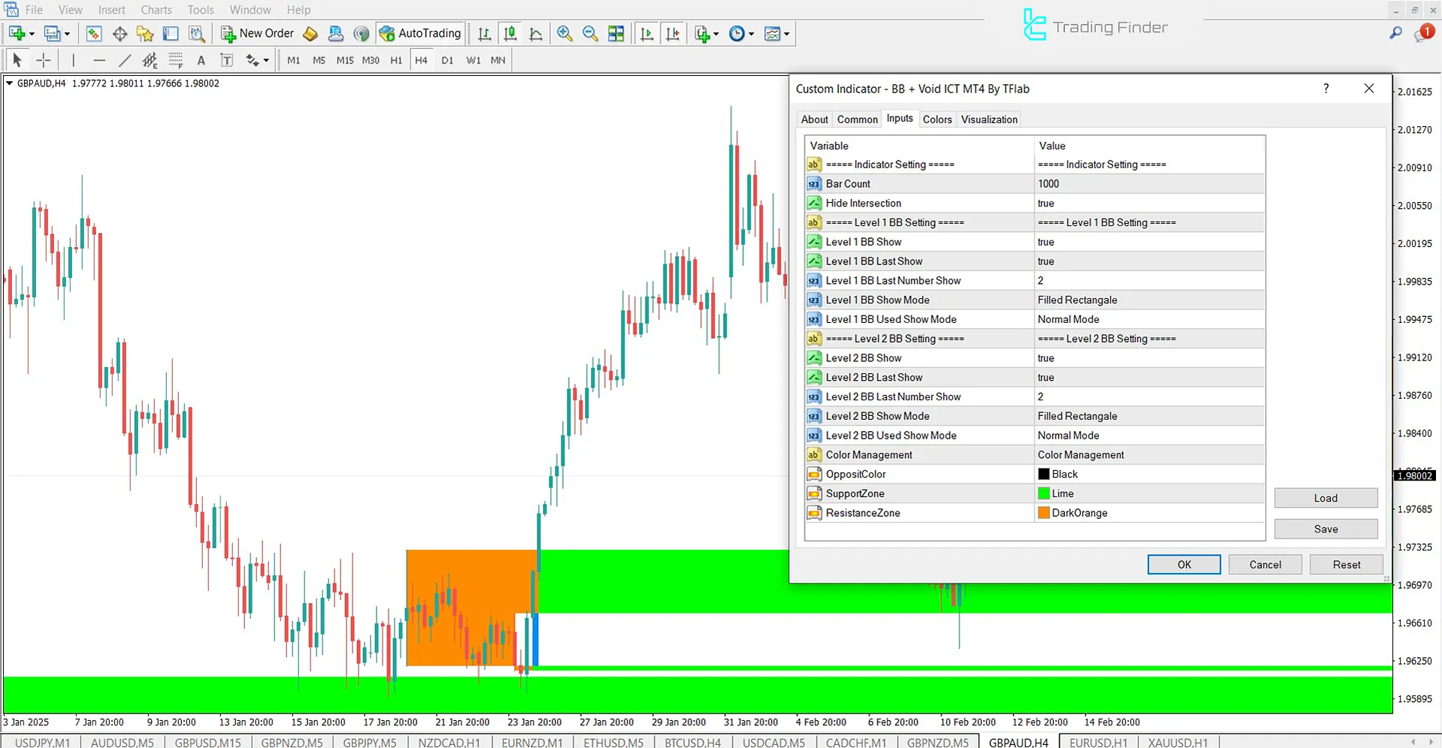Switch chart to Candlestick display
This screenshot has width=1442, height=748.
[x=510, y=33]
